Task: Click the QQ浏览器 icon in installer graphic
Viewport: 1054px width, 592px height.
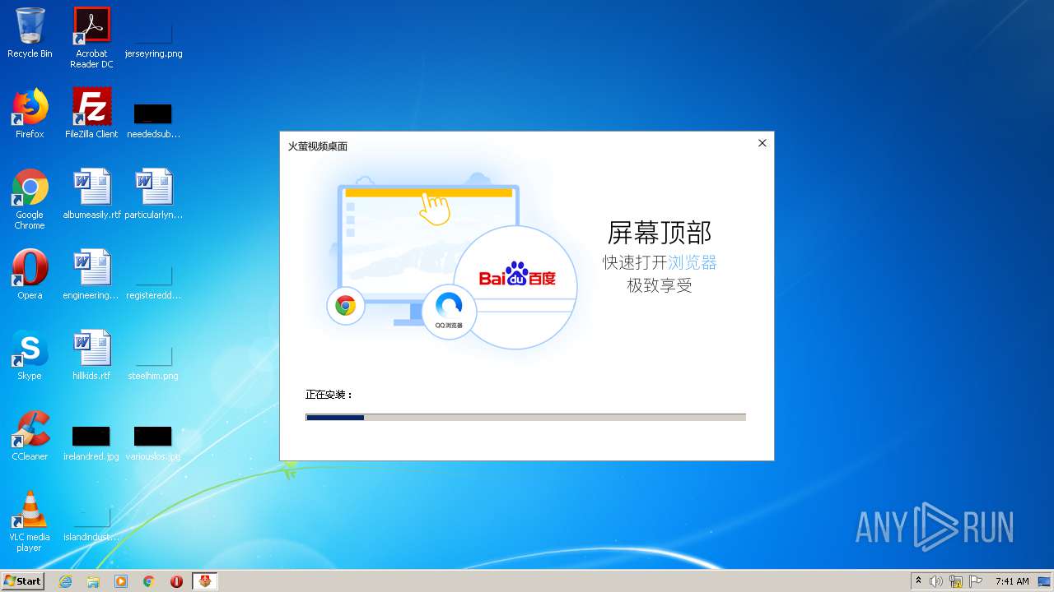Action: (x=449, y=310)
